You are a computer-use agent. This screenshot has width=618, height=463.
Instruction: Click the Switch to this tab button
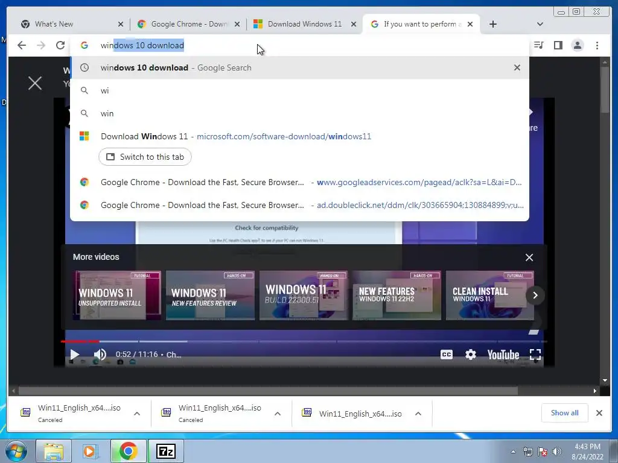point(145,157)
